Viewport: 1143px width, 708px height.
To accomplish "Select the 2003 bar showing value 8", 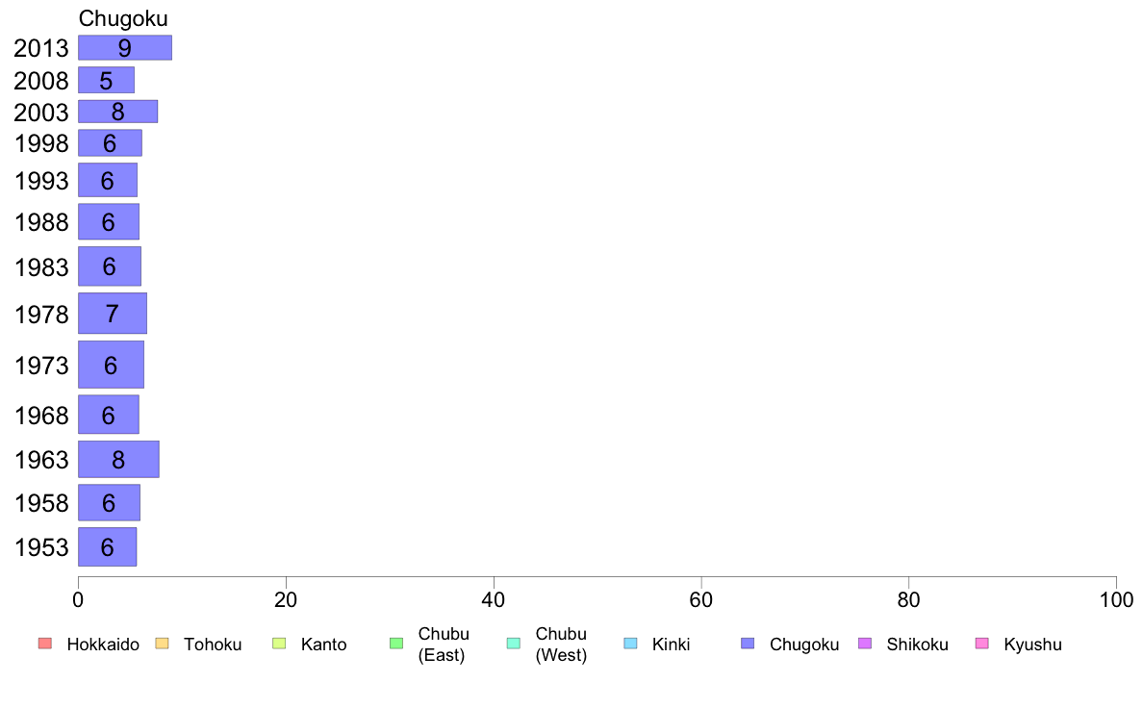I will [117, 112].
